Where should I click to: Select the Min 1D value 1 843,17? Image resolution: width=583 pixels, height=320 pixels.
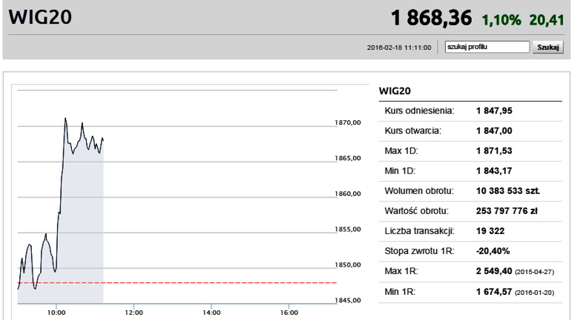tap(494, 172)
